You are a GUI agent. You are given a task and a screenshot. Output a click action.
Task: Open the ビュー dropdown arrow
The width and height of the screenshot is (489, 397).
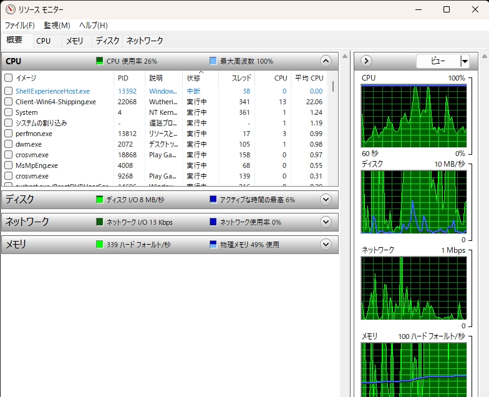[x=464, y=61]
